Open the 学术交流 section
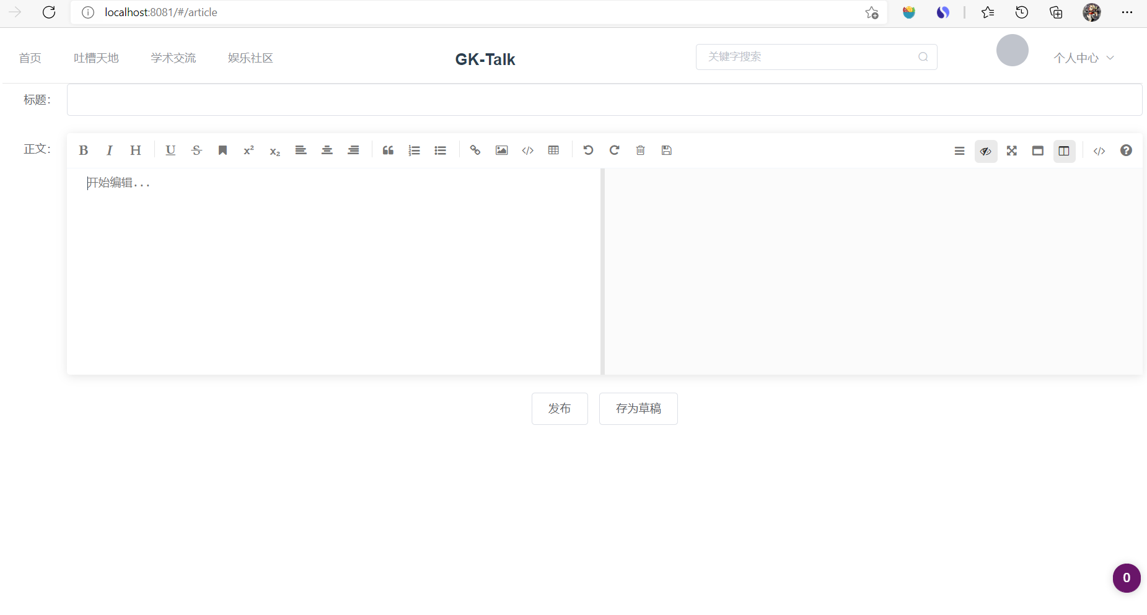The image size is (1147, 615). pos(173,58)
